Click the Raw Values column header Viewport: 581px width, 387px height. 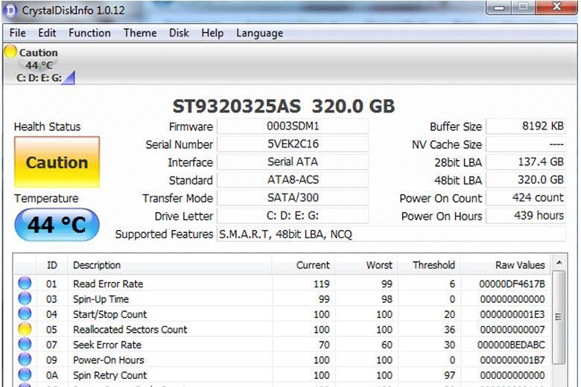click(506, 265)
